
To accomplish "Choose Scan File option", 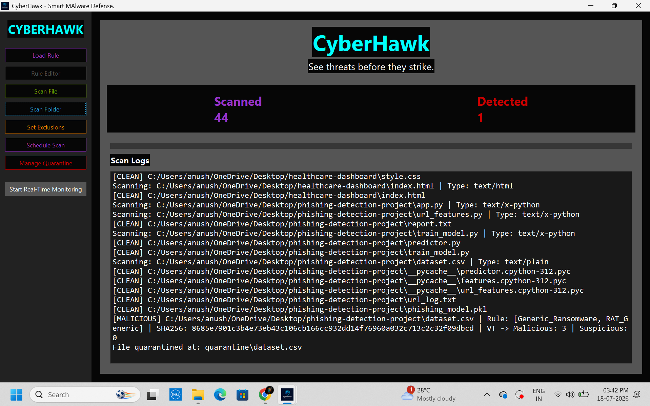I will tap(46, 91).
